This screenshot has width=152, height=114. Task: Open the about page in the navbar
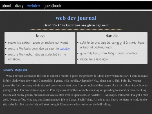[6, 6]
